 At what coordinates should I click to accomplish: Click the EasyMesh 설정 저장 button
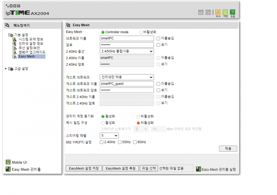[x=84, y=168]
